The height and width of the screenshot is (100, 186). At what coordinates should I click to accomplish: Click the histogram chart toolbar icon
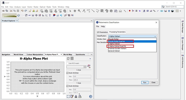coord(33,15)
